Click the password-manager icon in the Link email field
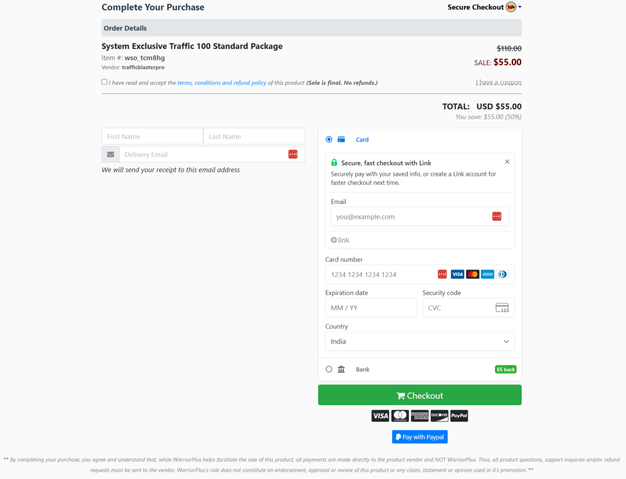The width and height of the screenshot is (626, 479). 496,216
